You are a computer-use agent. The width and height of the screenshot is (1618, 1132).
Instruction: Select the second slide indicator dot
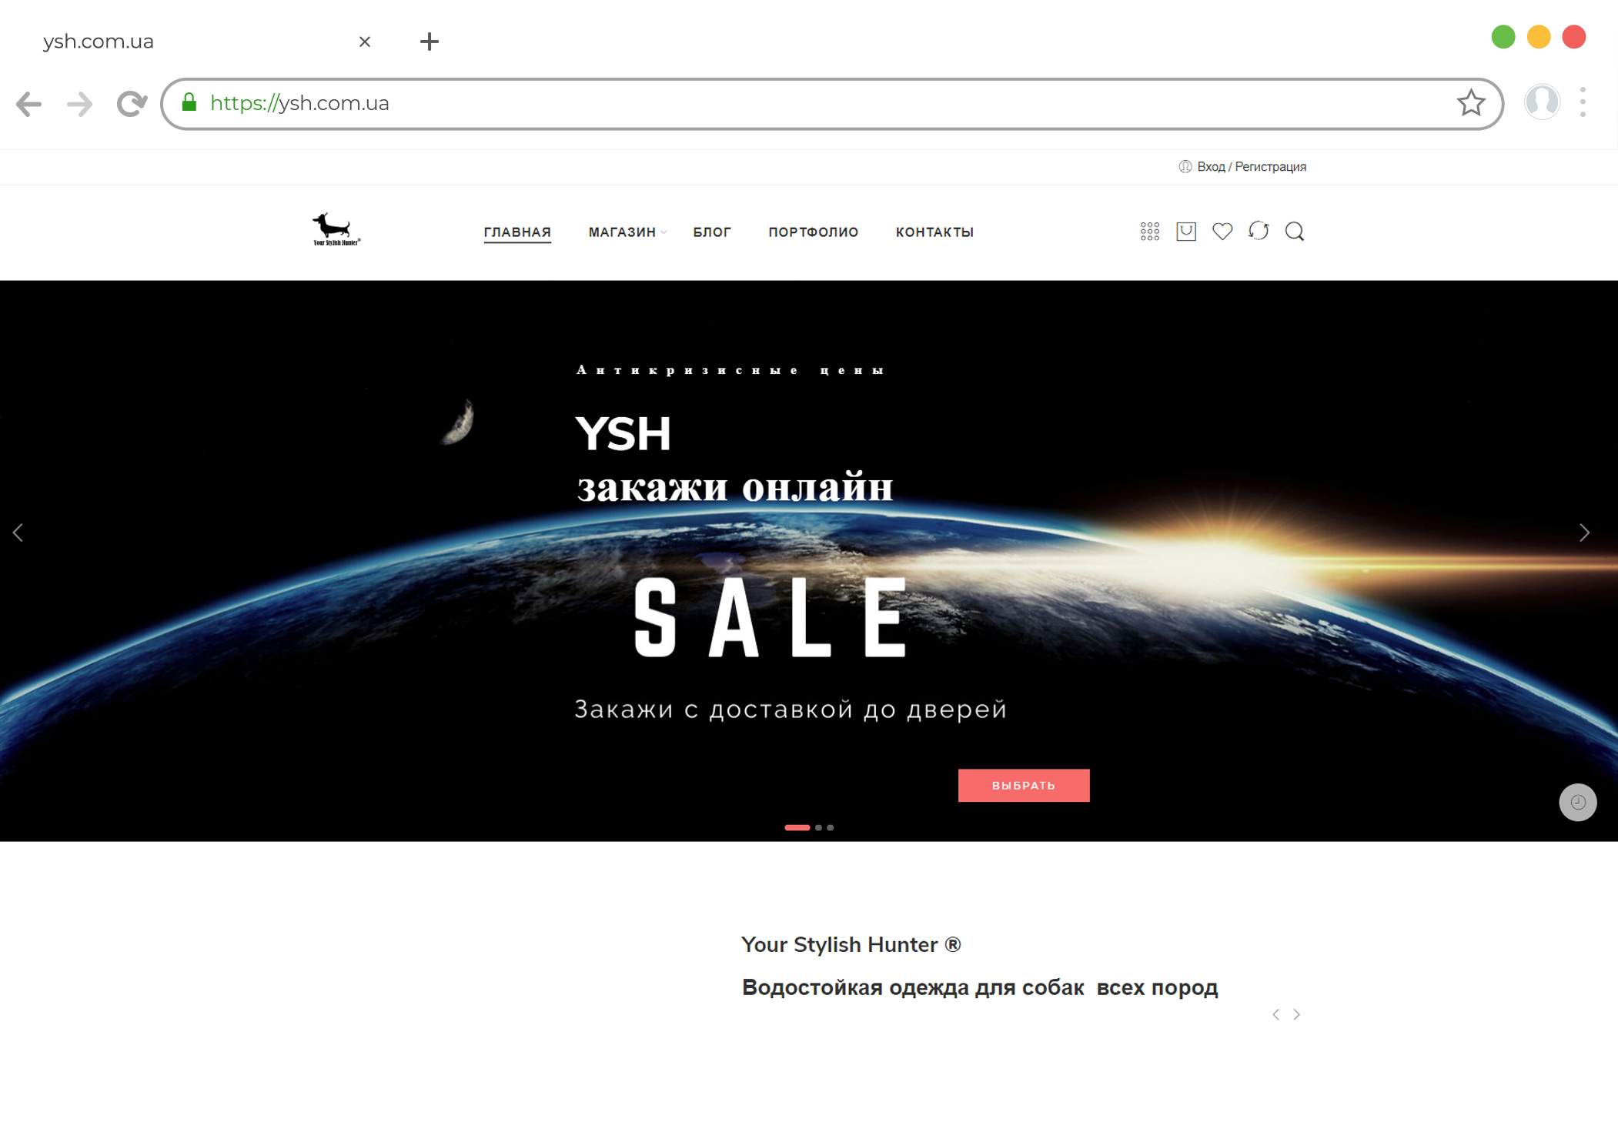coord(818,827)
